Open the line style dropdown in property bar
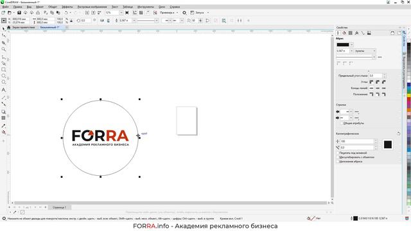This screenshot has height=231, width=411. pos(157,21)
